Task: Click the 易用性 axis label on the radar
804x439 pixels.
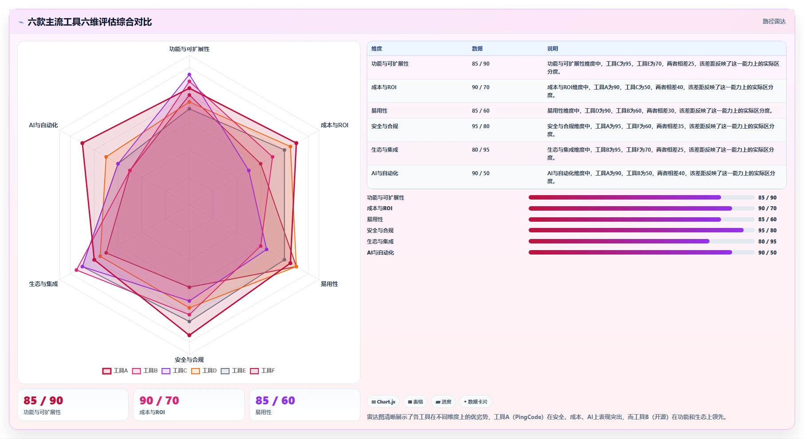Action: click(x=329, y=284)
